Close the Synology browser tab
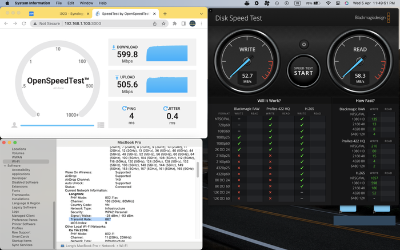400x250 pixels. click(x=88, y=14)
